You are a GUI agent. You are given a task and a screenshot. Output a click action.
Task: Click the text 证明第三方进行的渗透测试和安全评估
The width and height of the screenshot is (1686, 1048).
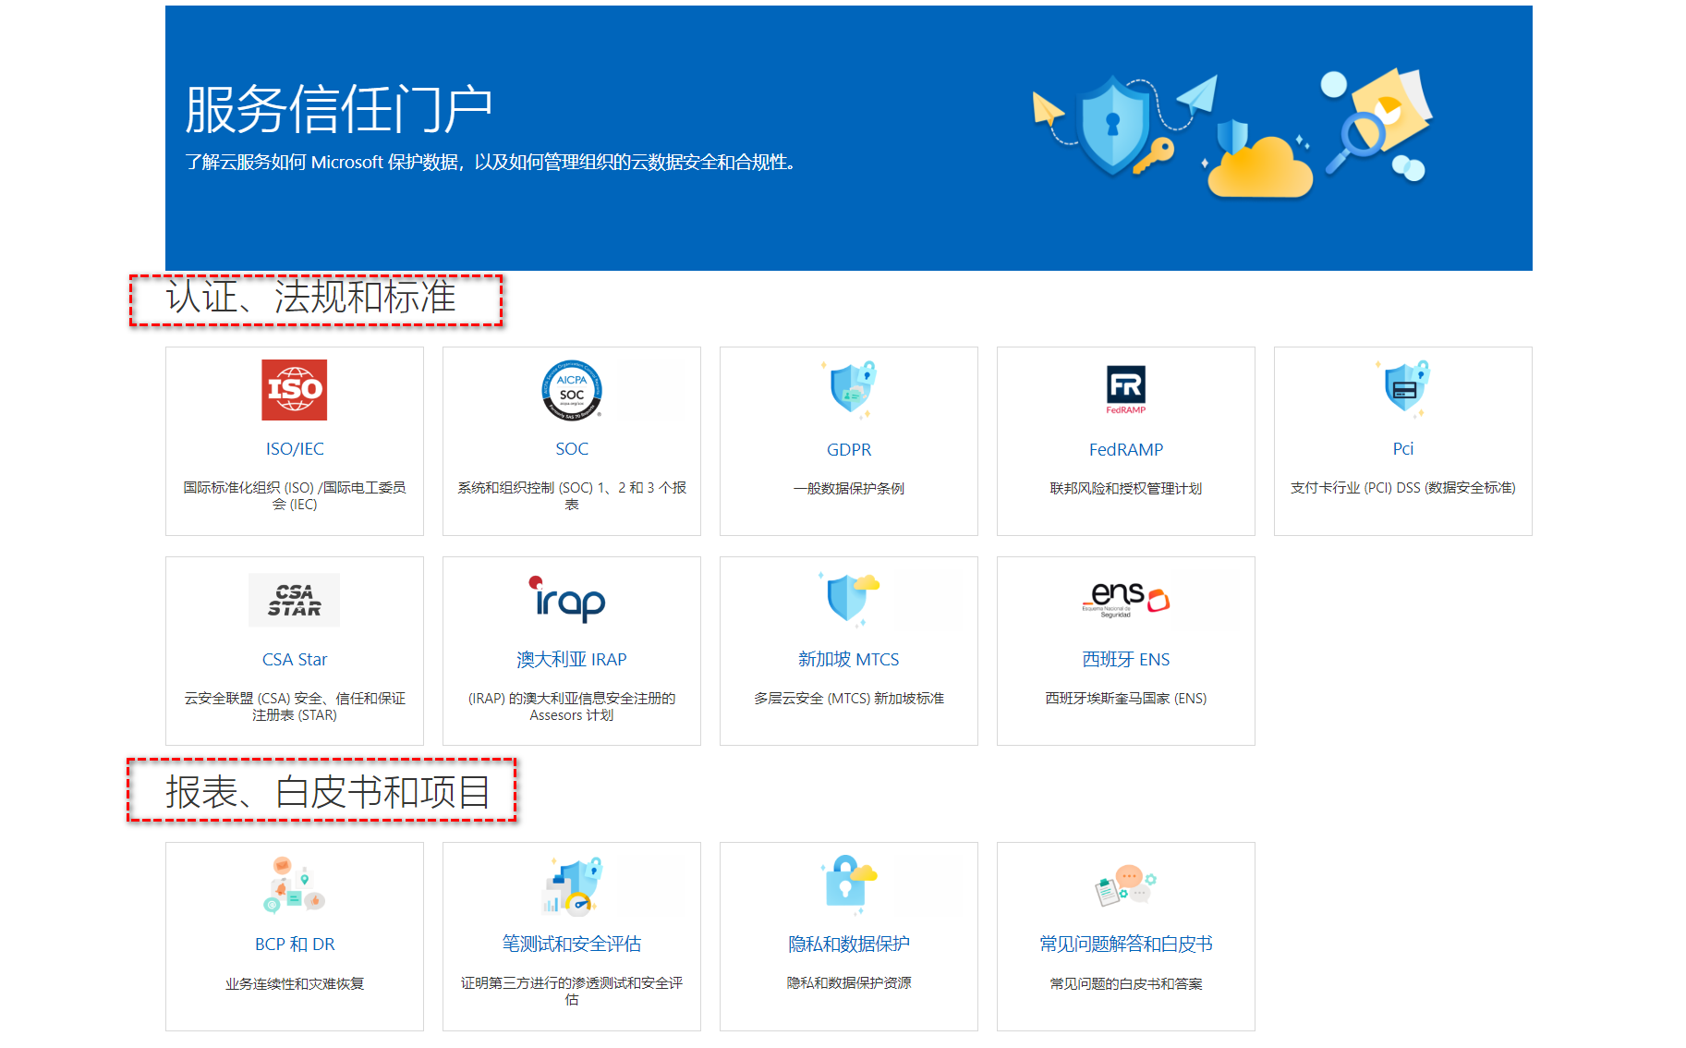[572, 992]
